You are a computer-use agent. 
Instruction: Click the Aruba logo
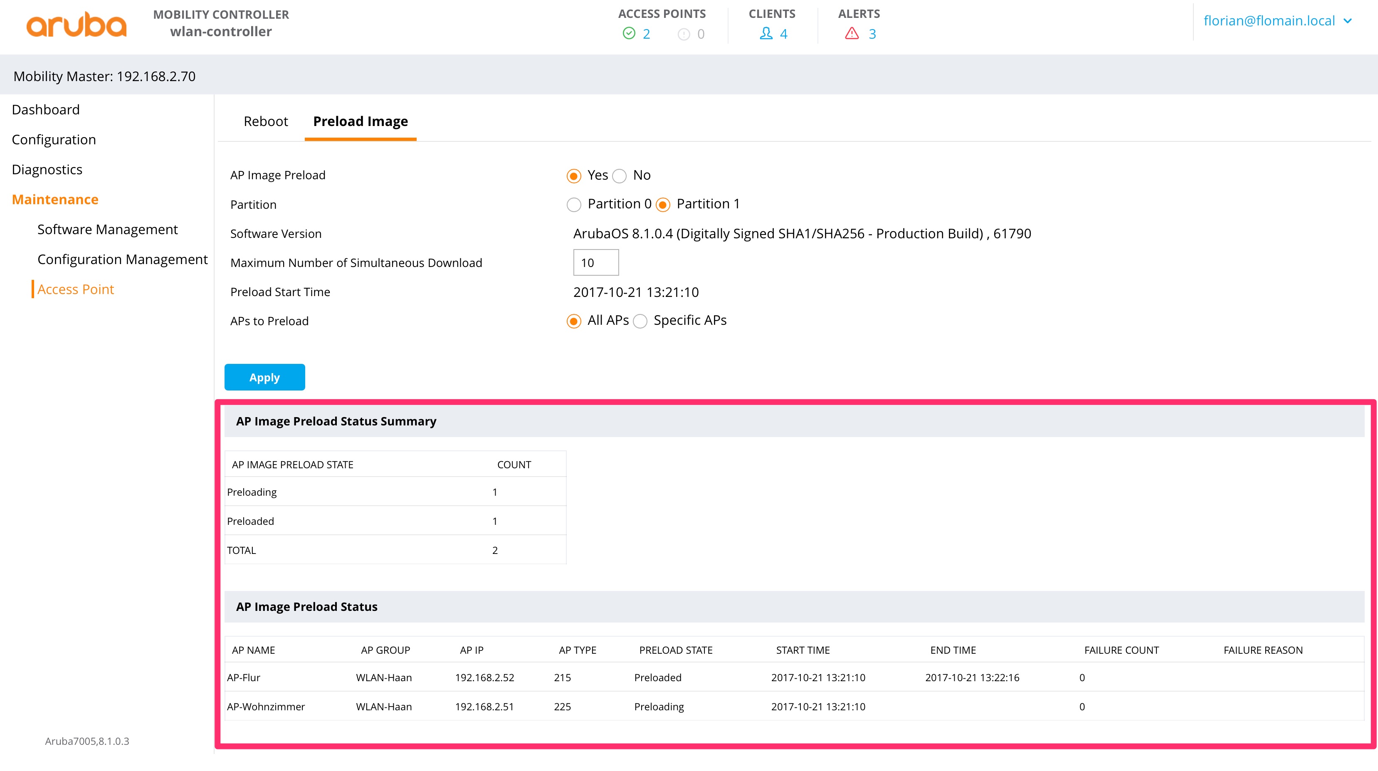(x=77, y=25)
